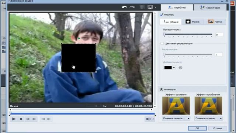The width and height of the screenshot is (236, 133).
Task: Click the Отмена button
Action: coord(218,128)
